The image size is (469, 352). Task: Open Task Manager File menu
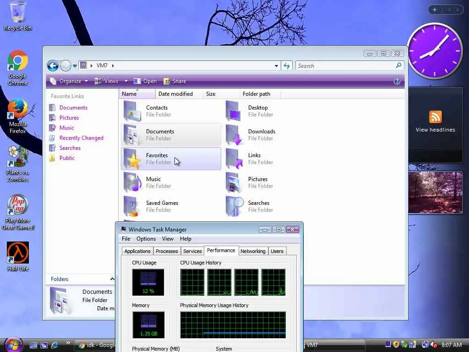126,239
